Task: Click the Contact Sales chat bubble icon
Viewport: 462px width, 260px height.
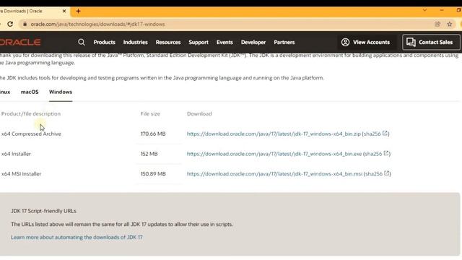Action: point(411,42)
